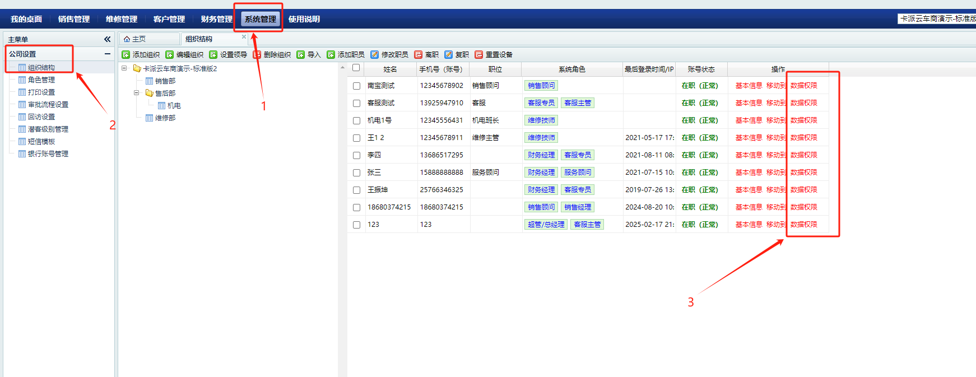Click the 重置设备 toolbar icon
The width and height of the screenshot is (976, 377).
coord(479,54)
